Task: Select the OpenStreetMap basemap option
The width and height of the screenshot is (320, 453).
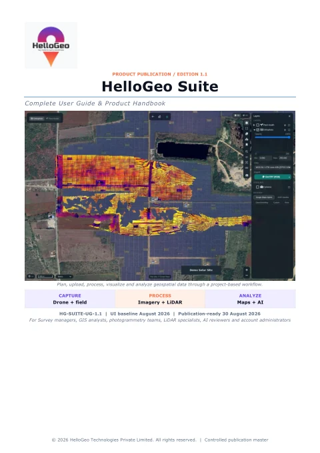Action: [x=262, y=203]
